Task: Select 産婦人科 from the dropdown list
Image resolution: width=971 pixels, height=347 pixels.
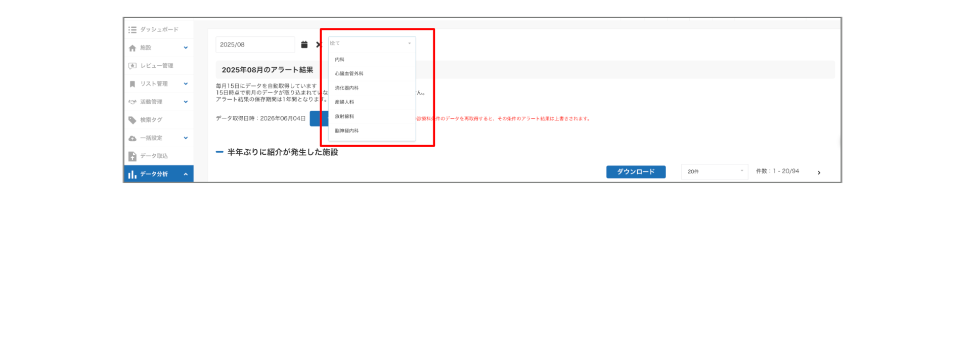Action: point(372,102)
